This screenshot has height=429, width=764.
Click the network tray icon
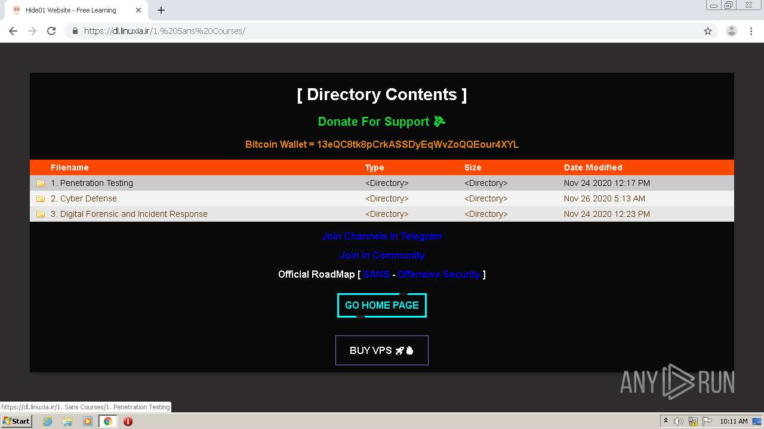693,421
